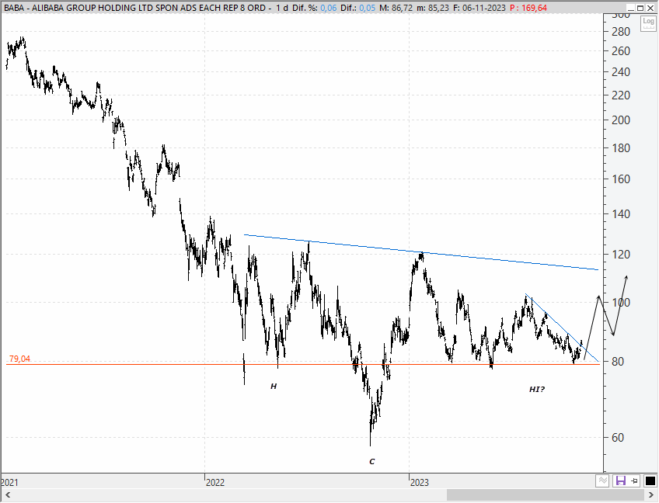Click the 120 price axis label
Screen dimensions: 659x503
[x=621, y=255]
